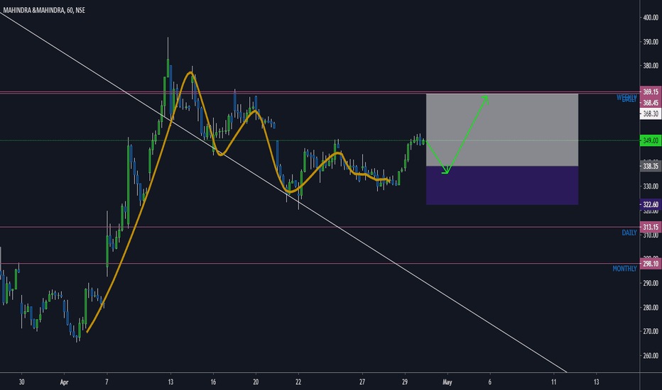This screenshot has width=662, height=390.
Task: Click the 29 date label on time axis
Action: pos(405,382)
